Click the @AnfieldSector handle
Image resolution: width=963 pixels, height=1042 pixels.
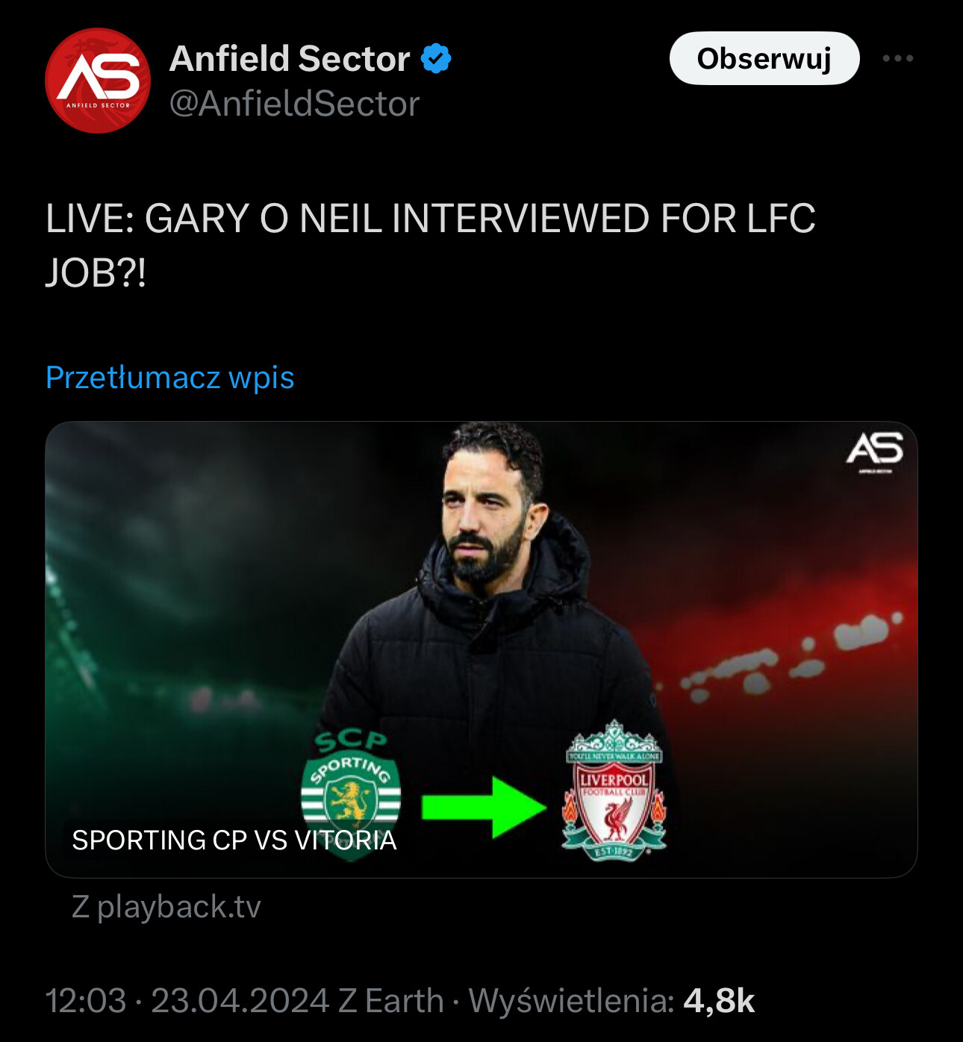(294, 104)
